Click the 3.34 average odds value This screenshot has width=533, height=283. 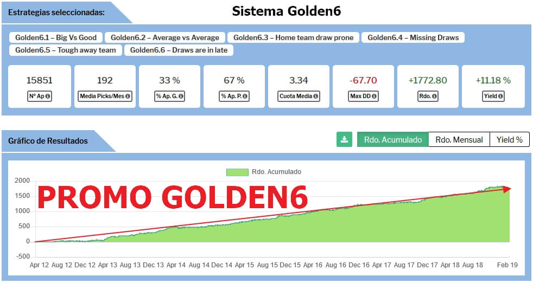[299, 81]
